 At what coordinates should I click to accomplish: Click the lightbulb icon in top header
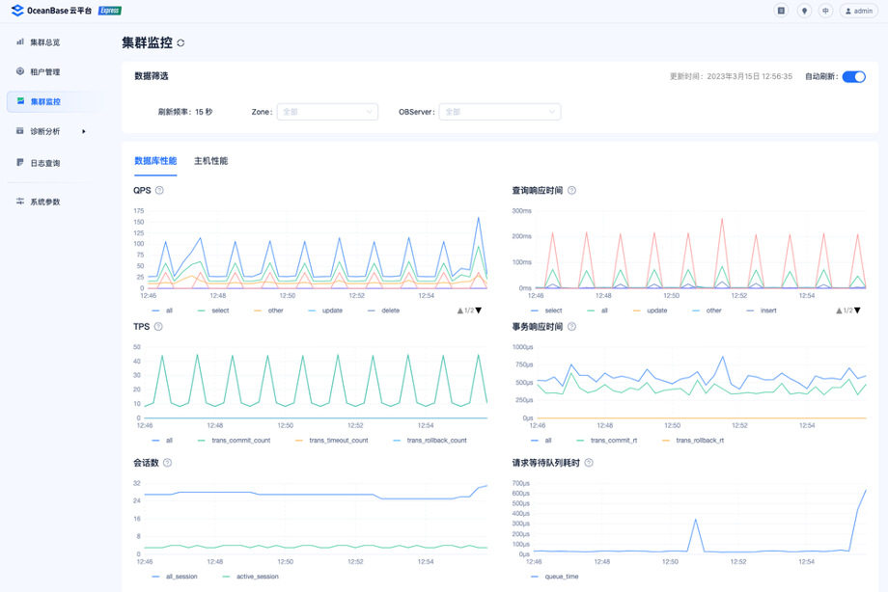click(x=804, y=11)
